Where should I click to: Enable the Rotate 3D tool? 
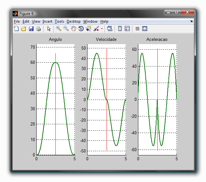point(81,29)
